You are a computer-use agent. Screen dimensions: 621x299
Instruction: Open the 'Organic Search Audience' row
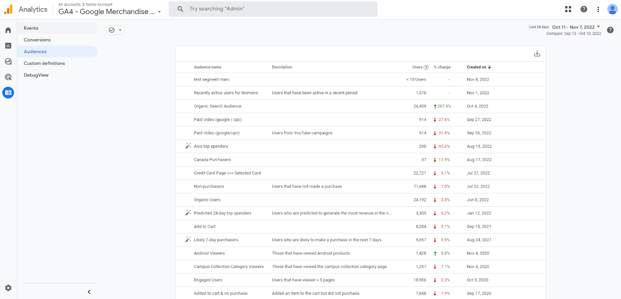coord(360,106)
